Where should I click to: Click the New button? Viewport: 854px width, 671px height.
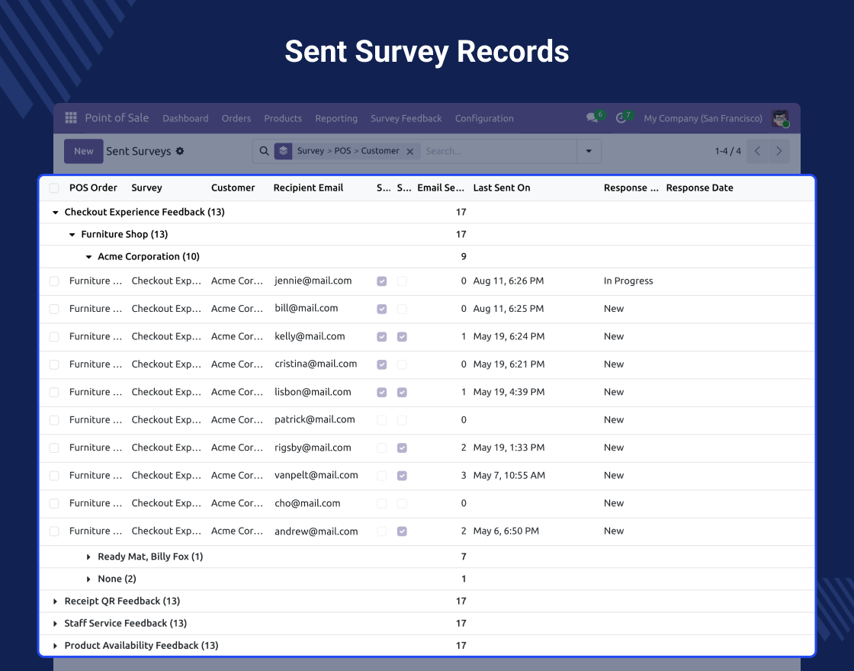83,151
